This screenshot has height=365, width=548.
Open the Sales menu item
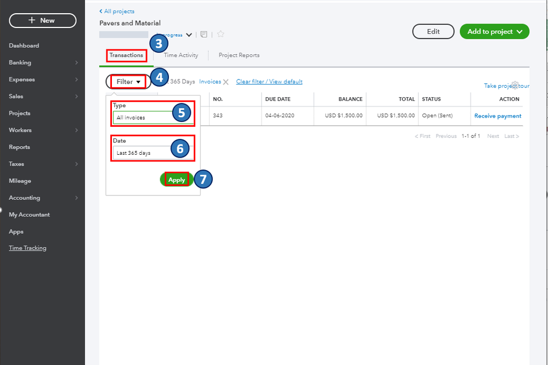pyautogui.click(x=16, y=97)
